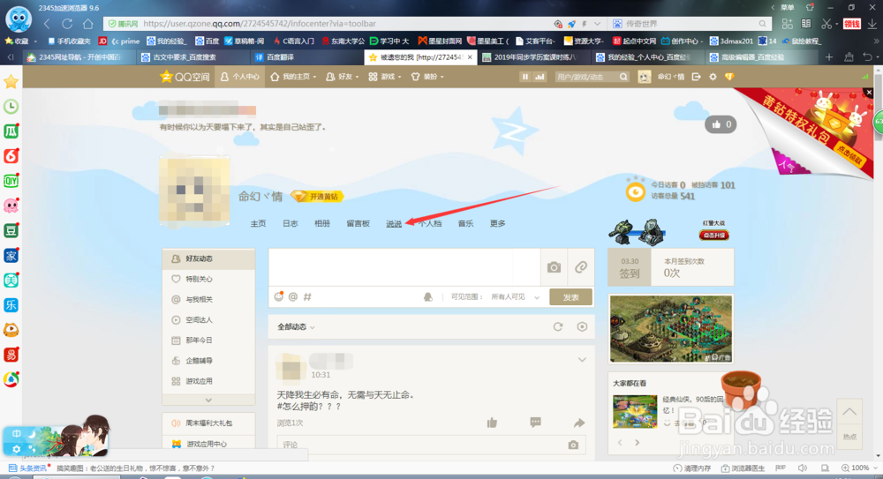Open iQIYI icon in left sidebar
This screenshot has height=479, width=883.
11,181
